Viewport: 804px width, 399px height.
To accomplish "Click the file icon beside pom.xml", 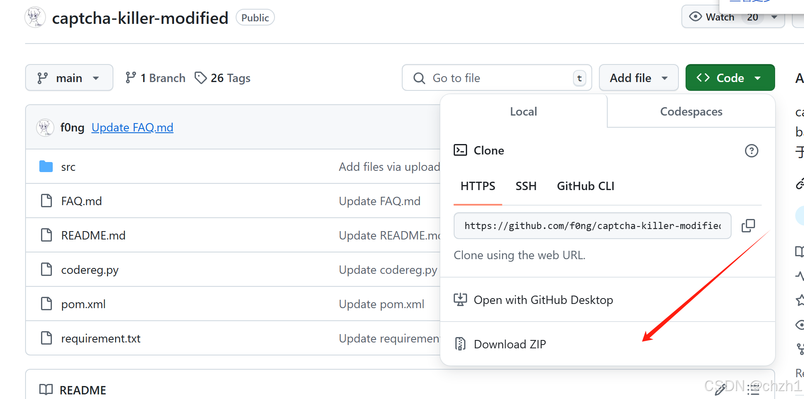I will click(x=46, y=304).
